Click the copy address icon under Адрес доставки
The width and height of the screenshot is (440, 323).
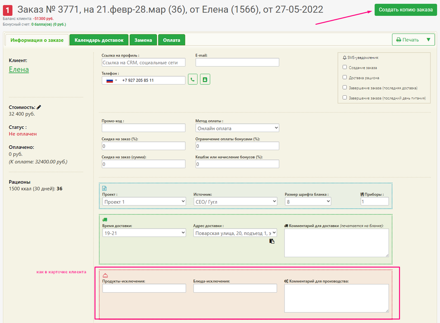click(x=272, y=241)
